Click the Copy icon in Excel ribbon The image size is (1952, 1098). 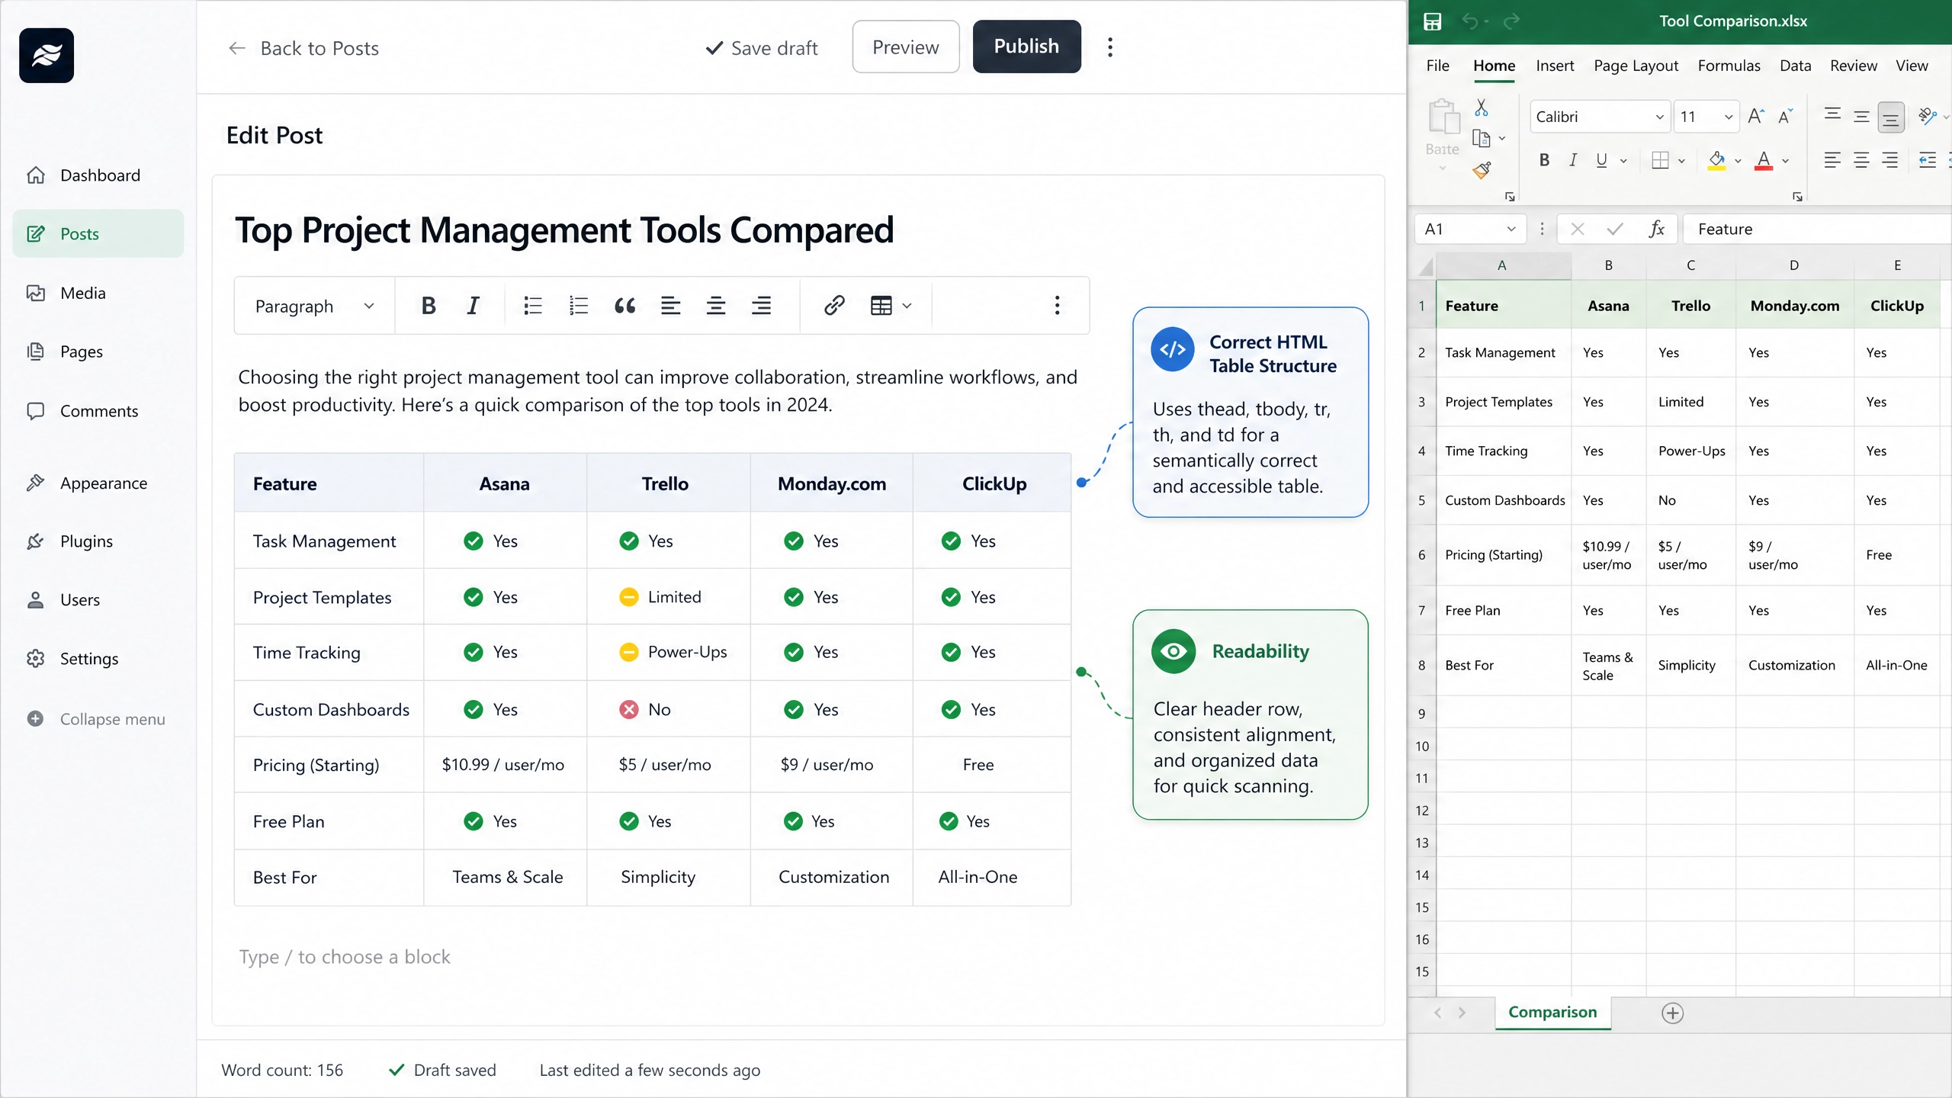pos(1481,138)
